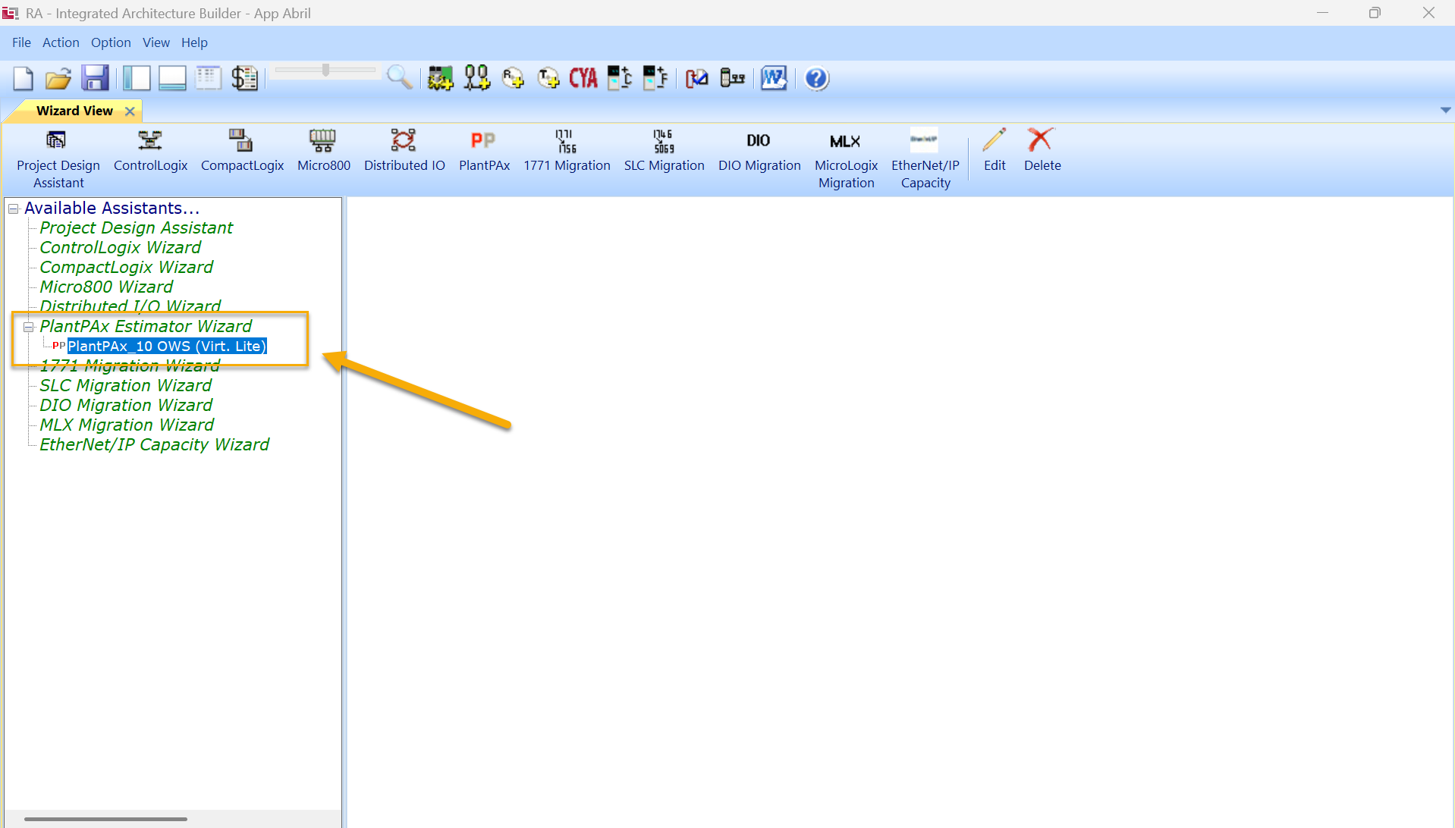Click the T-plus toolbar icon
This screenshot has height=828, width=1455.
coord(548,78)
